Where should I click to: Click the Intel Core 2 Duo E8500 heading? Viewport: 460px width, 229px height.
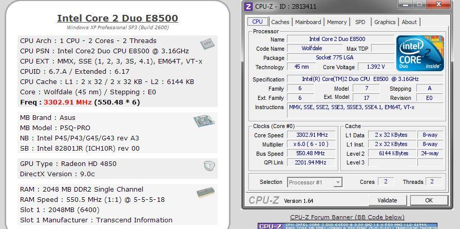118,18
